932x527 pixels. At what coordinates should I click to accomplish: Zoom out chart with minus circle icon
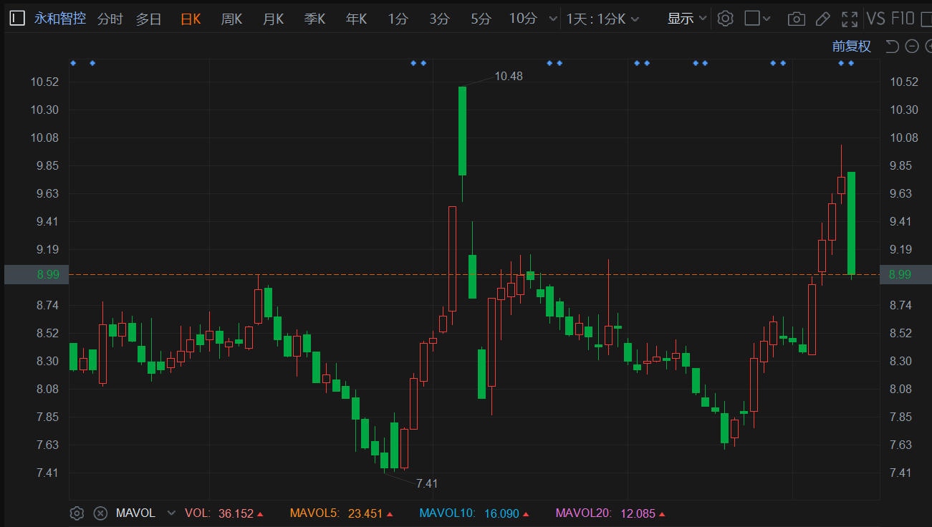[x=912, y=47]
